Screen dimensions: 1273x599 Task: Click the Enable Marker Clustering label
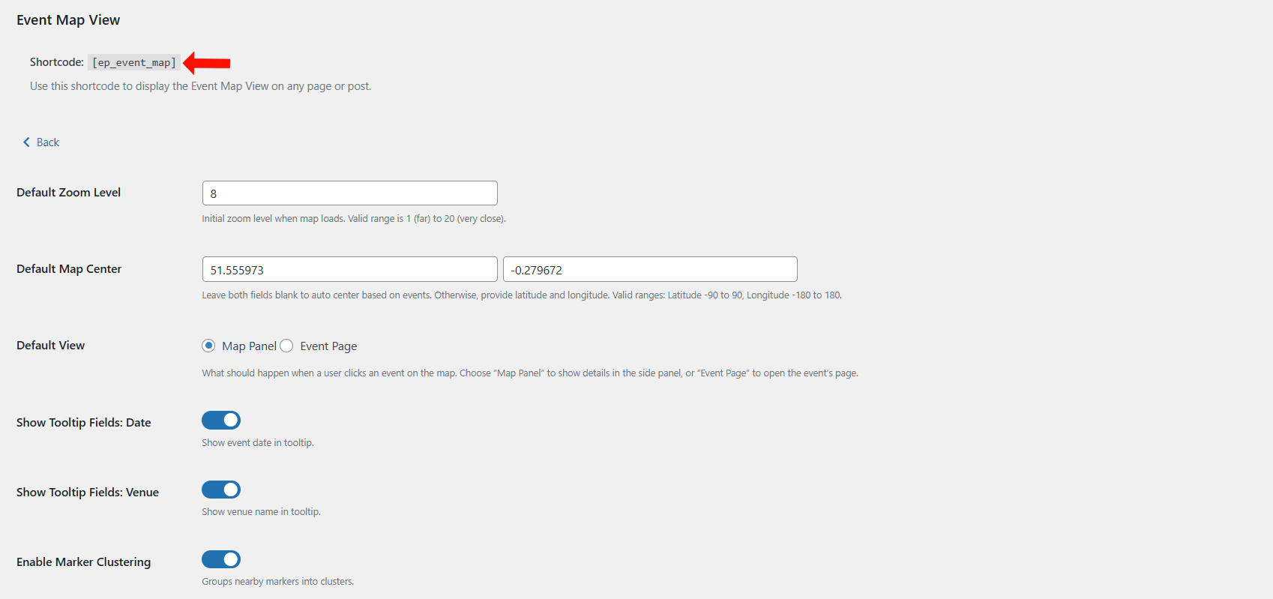tap(83, 562)
